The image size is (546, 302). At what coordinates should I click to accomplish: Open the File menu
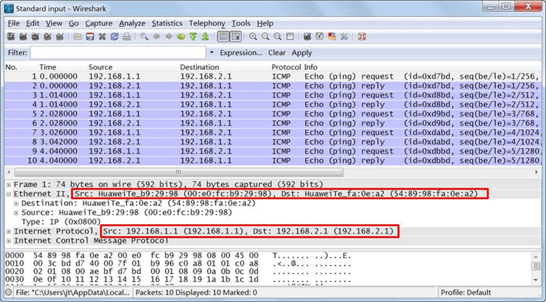pyautogui.click(x=14, y=24)
